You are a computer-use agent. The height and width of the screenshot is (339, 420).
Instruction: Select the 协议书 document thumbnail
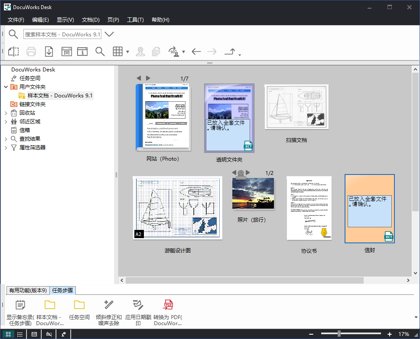tap(309, 207)
